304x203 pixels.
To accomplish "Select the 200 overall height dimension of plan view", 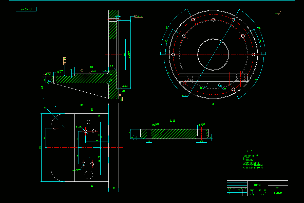I will pos(41,148).
